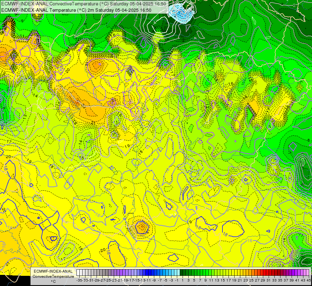Viewport: 312px width, 286px height.
Task: Select the legend color swatch above -35
Action: [78, 272]
